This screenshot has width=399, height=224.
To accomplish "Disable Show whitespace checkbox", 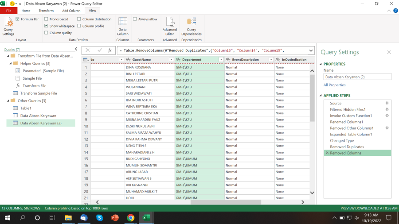I will click(x=46, y=26).
